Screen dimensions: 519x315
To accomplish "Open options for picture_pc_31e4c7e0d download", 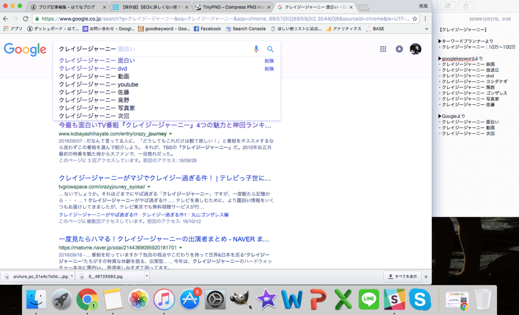I will [72, 277].
